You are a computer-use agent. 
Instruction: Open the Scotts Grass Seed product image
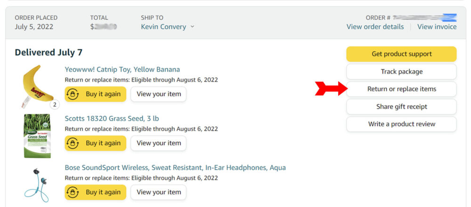point(37,135)
